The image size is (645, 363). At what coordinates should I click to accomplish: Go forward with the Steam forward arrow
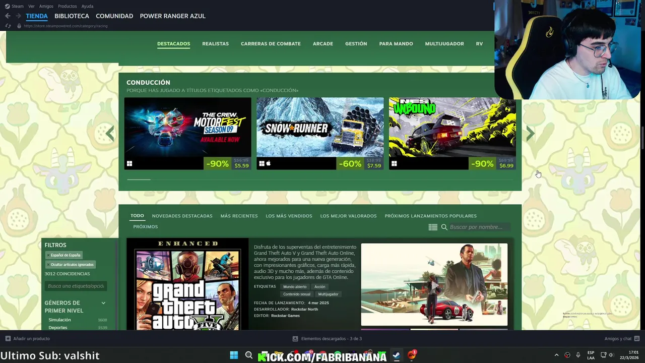click(x=18, y=16)
